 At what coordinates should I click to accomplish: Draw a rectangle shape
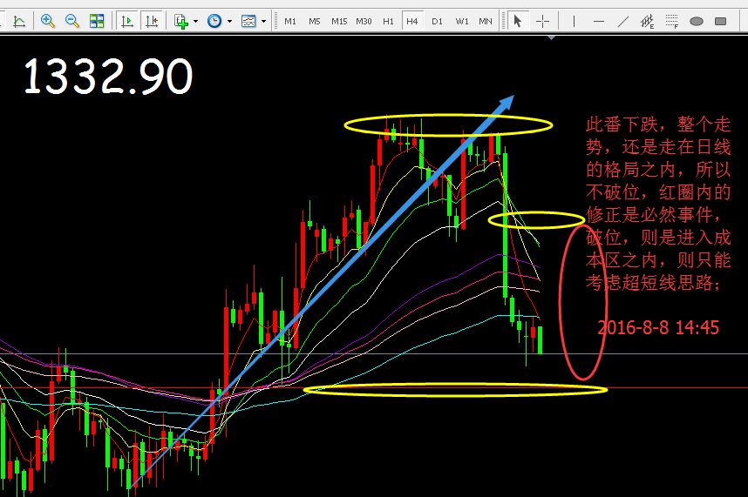click(x=721, y=22)
